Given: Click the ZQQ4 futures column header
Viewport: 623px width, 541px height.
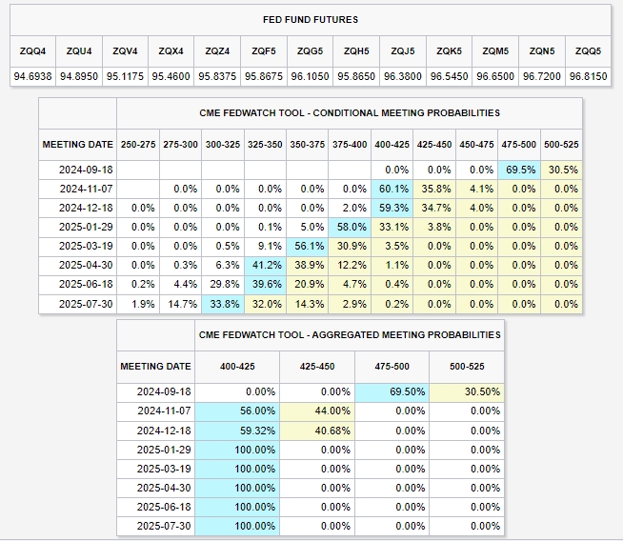Looking at the screenshot, I should point(33,51).
